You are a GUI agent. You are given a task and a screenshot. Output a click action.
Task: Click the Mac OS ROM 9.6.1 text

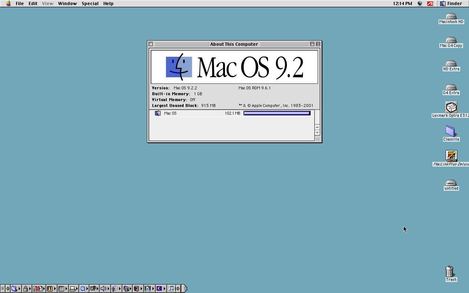point(254,88)
